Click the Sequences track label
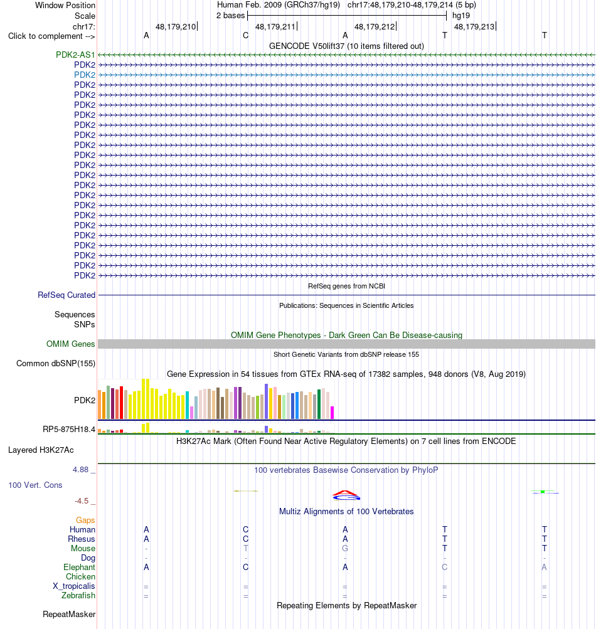The image size is (596, 629). (75, 315)
